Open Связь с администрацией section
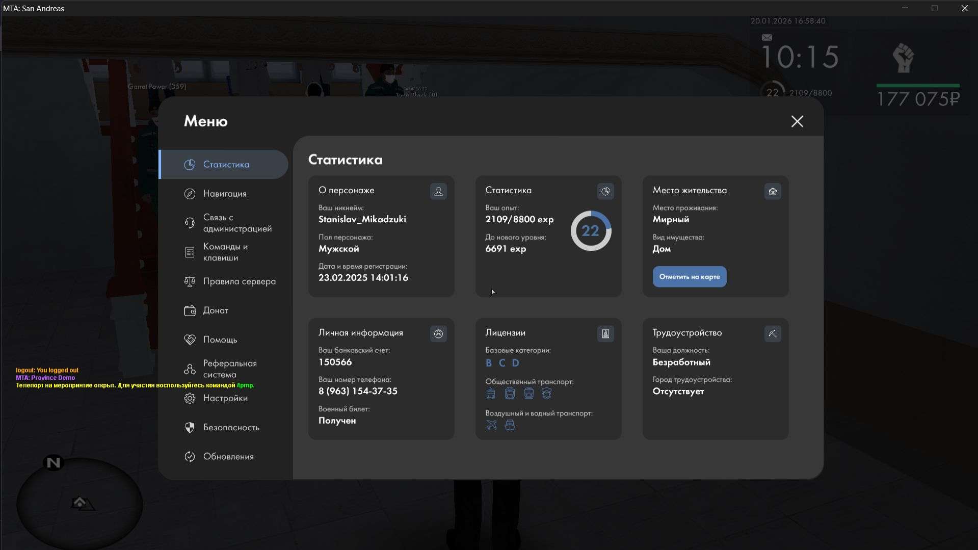Image resolution: width=978 pixels, height=550 pixels. click(237, 223)
